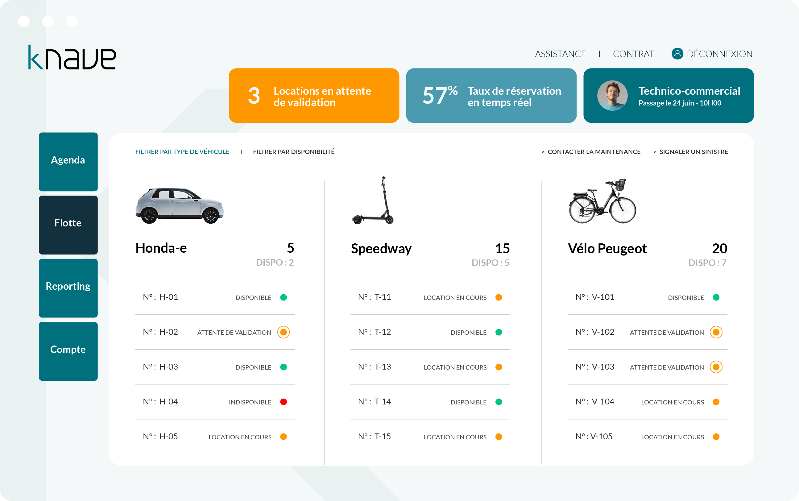799x501 pixels.
Task: Click the N° : H-02 label
Action: (160, 332)
